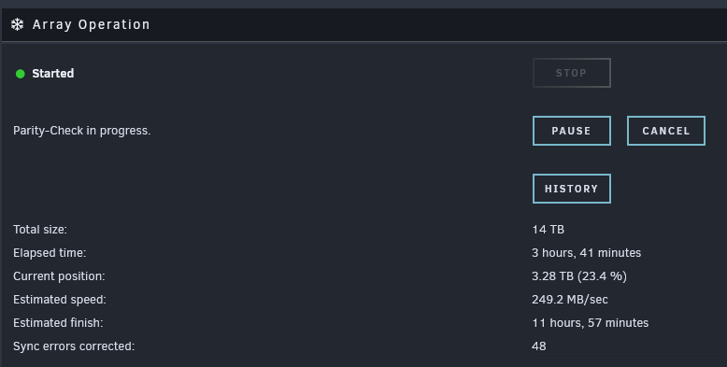Click the Started status label
Image resolution: width=727 pixels, height=367 pixels.
(x=53, y=73)
